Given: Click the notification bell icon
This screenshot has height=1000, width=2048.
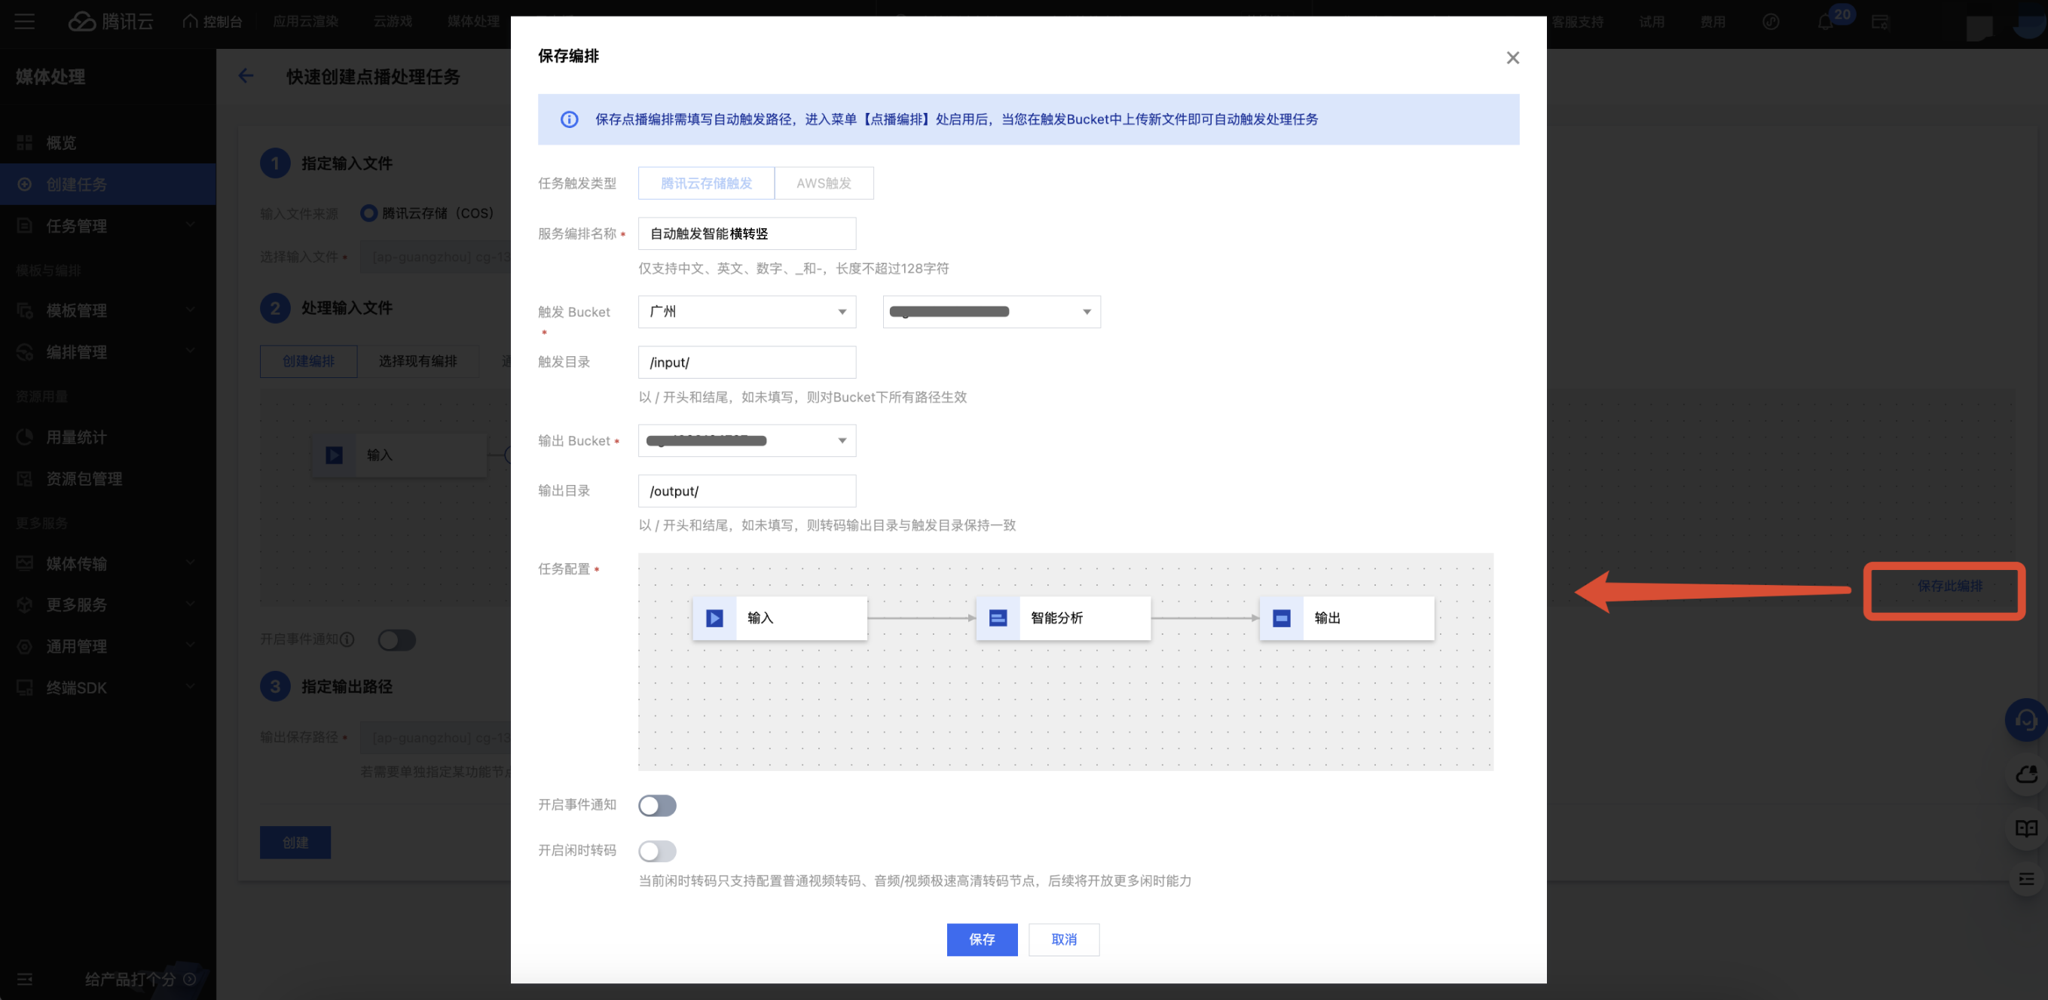Looking at the screenshot, I should click(1826, 23).
